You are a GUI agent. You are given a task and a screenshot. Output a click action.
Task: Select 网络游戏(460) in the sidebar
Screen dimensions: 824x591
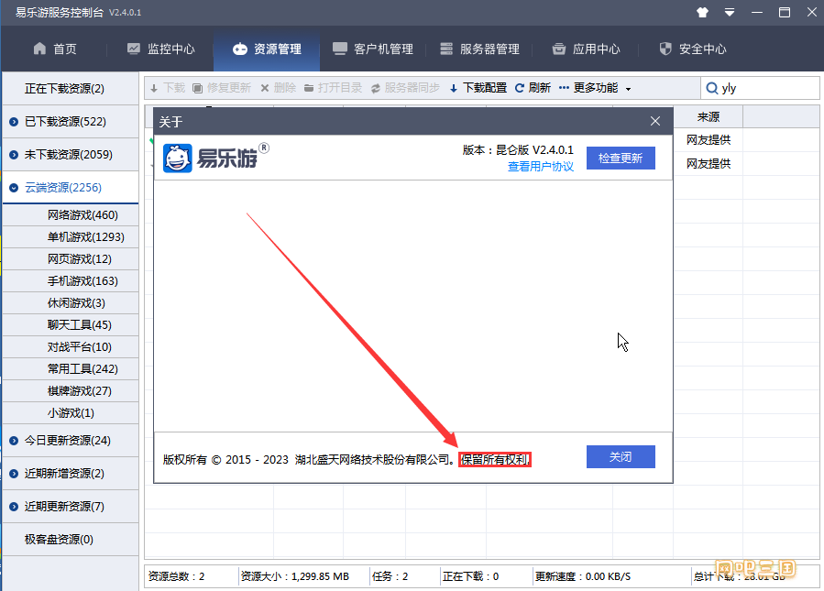[82, 215]
